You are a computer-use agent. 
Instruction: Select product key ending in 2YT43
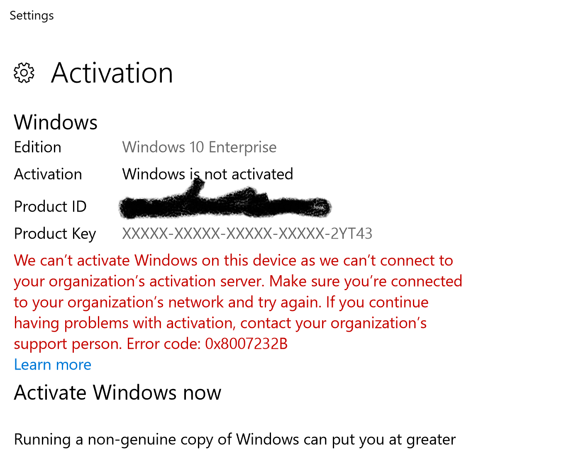click(247, 234)
